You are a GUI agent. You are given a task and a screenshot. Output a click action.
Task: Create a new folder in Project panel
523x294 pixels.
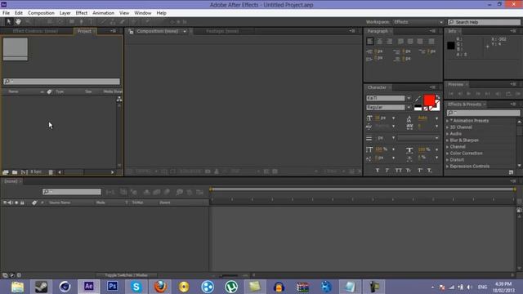[x=15, y=172]
